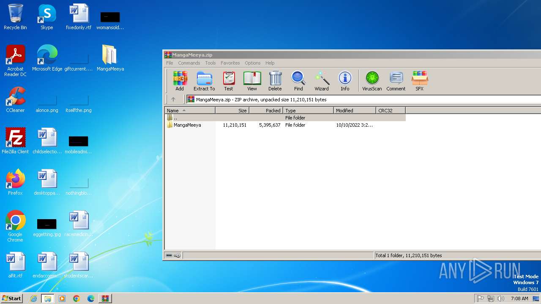Go up one level with arrow button

tap(173, 100)
